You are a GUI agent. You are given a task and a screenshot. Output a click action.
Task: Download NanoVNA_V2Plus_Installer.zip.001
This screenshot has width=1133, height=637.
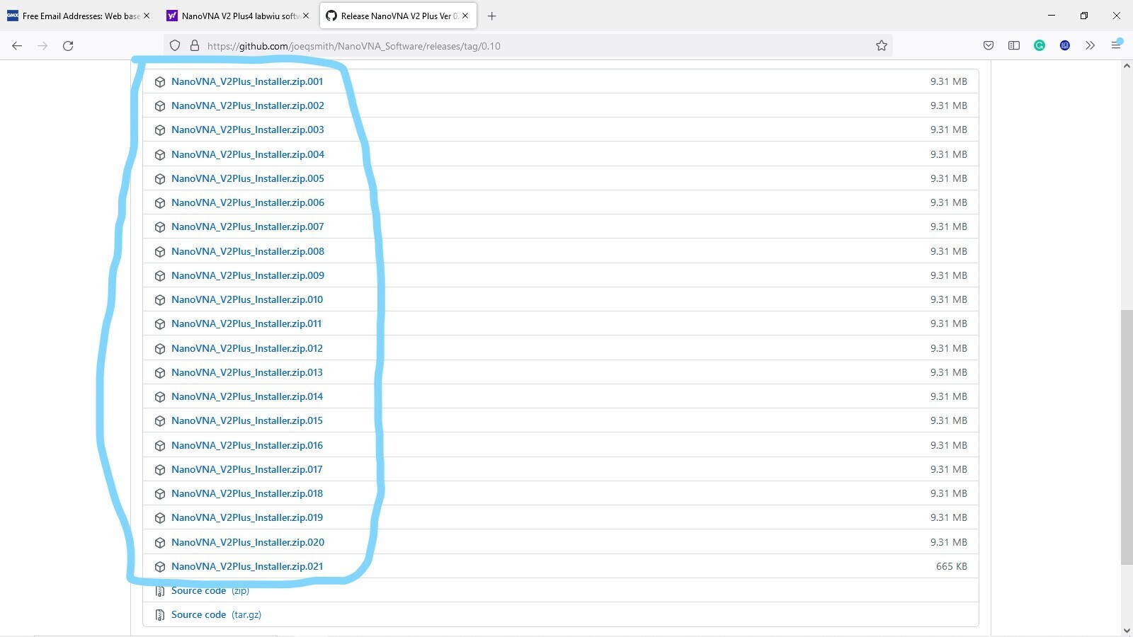coord(247,81)
